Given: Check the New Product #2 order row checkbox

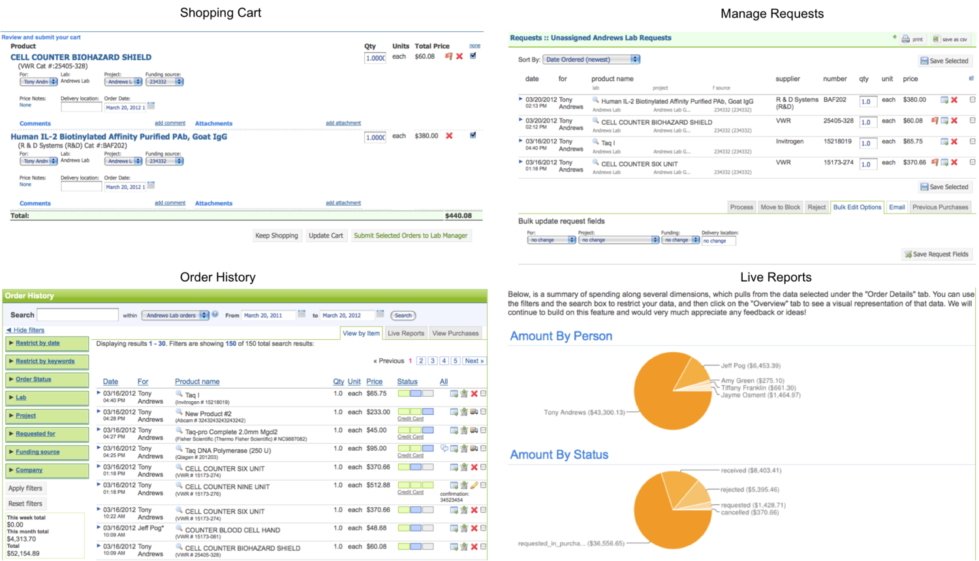Looking at the screenshot, I should point(483,412).
